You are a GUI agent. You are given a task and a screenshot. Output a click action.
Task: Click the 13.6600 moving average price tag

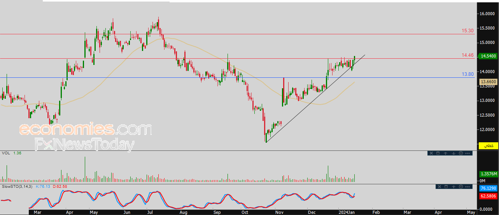[488, 82]
